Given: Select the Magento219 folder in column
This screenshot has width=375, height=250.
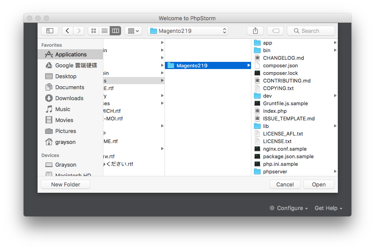Looking at the screenshot, I should click(192, 65).
